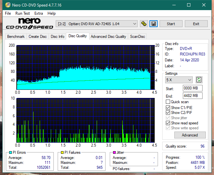Switch to the Benchmark tab
Image resolution: width=214 pixels, height=175 pixels.
(x=16, y=37)
